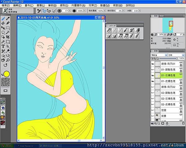Hide the 線搞-飛天01 layer

153,64
